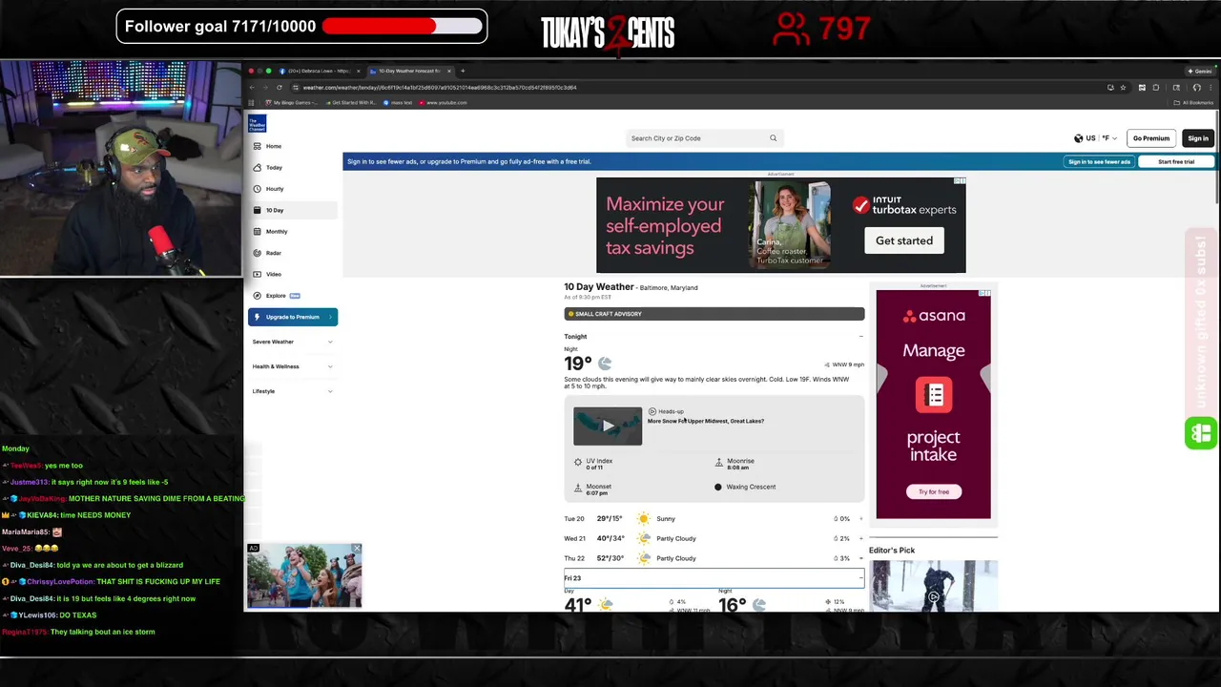
Task: Bookmark page with the star icon
Action: tap(1125, 88)
